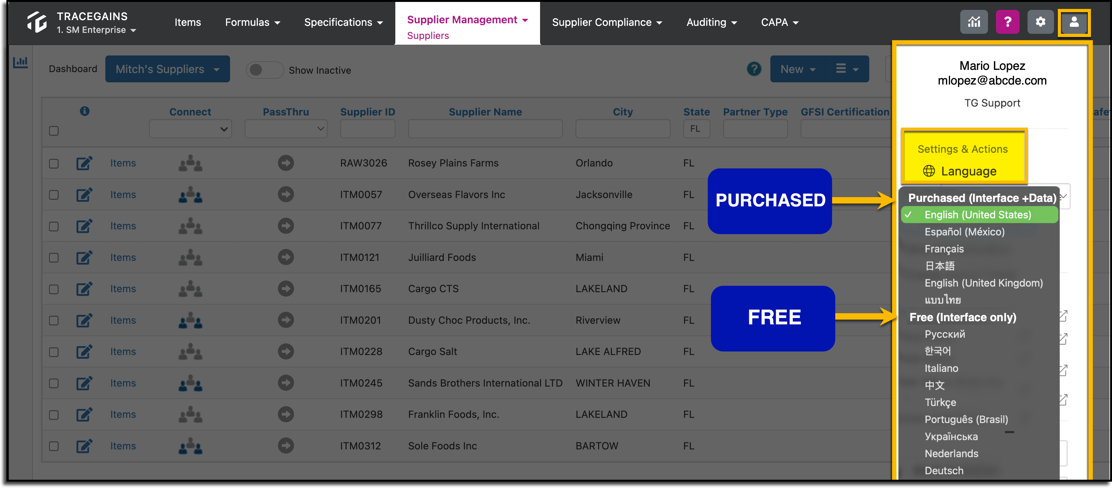This screenshot has height=488, width=1112.
Task: Click the Supplier Name filter field
Action: tap(485, 129)
